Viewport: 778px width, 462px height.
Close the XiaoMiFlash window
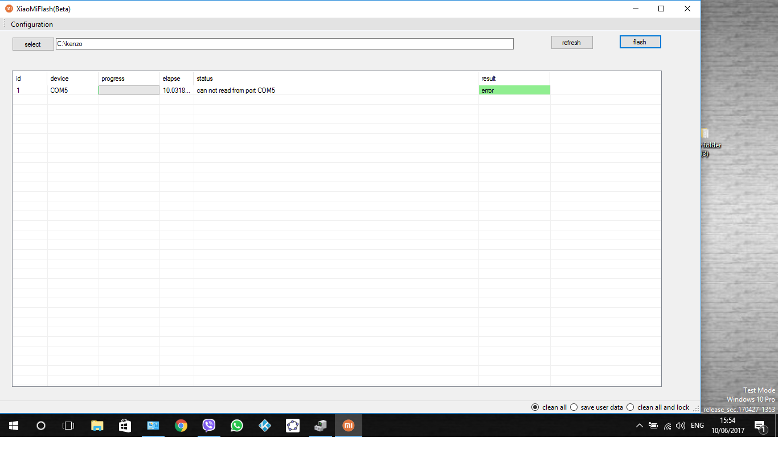pos(687,9)
